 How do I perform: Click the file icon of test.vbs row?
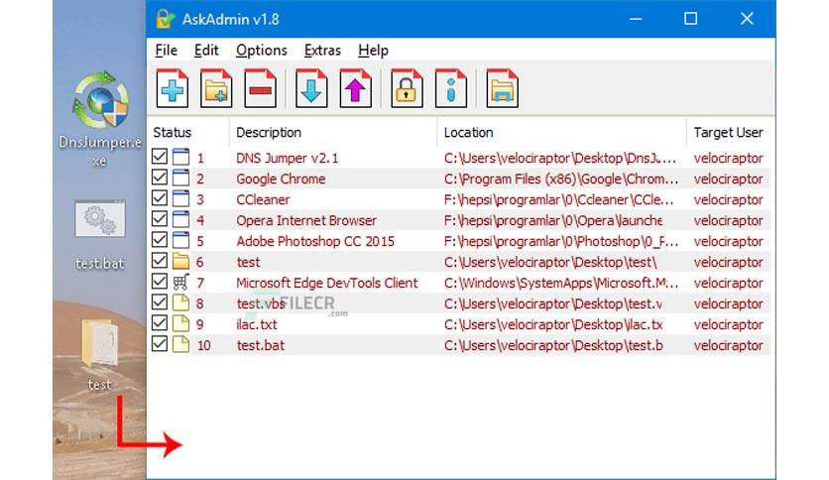[x=180, y=303]
